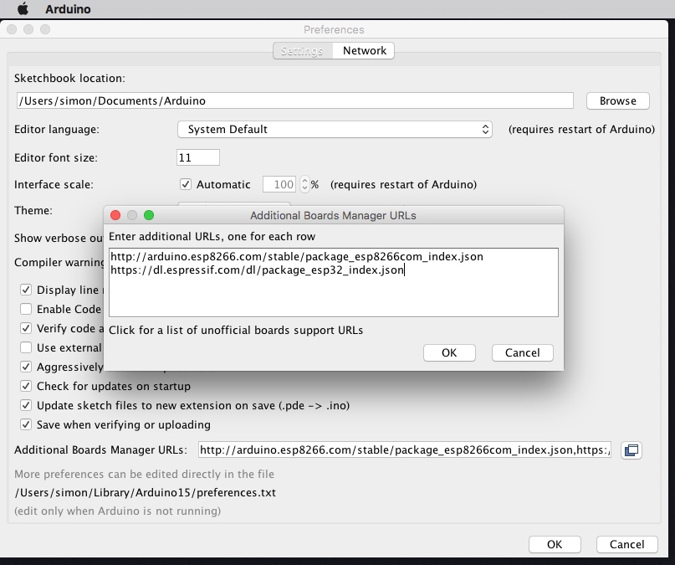Toggle Automatic interface scale checkbox
This screenshot has height=565, width=675.
coord(186,184)
